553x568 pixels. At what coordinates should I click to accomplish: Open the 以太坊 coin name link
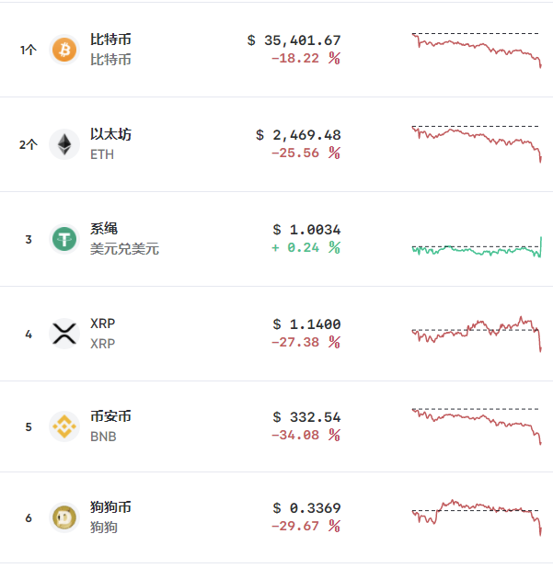[x=110, y=134]
